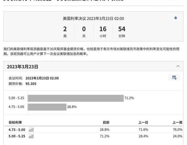Select the 4.75 - 5.00 table row label
This screenshot has height=145, width=187.
point(17,130)
